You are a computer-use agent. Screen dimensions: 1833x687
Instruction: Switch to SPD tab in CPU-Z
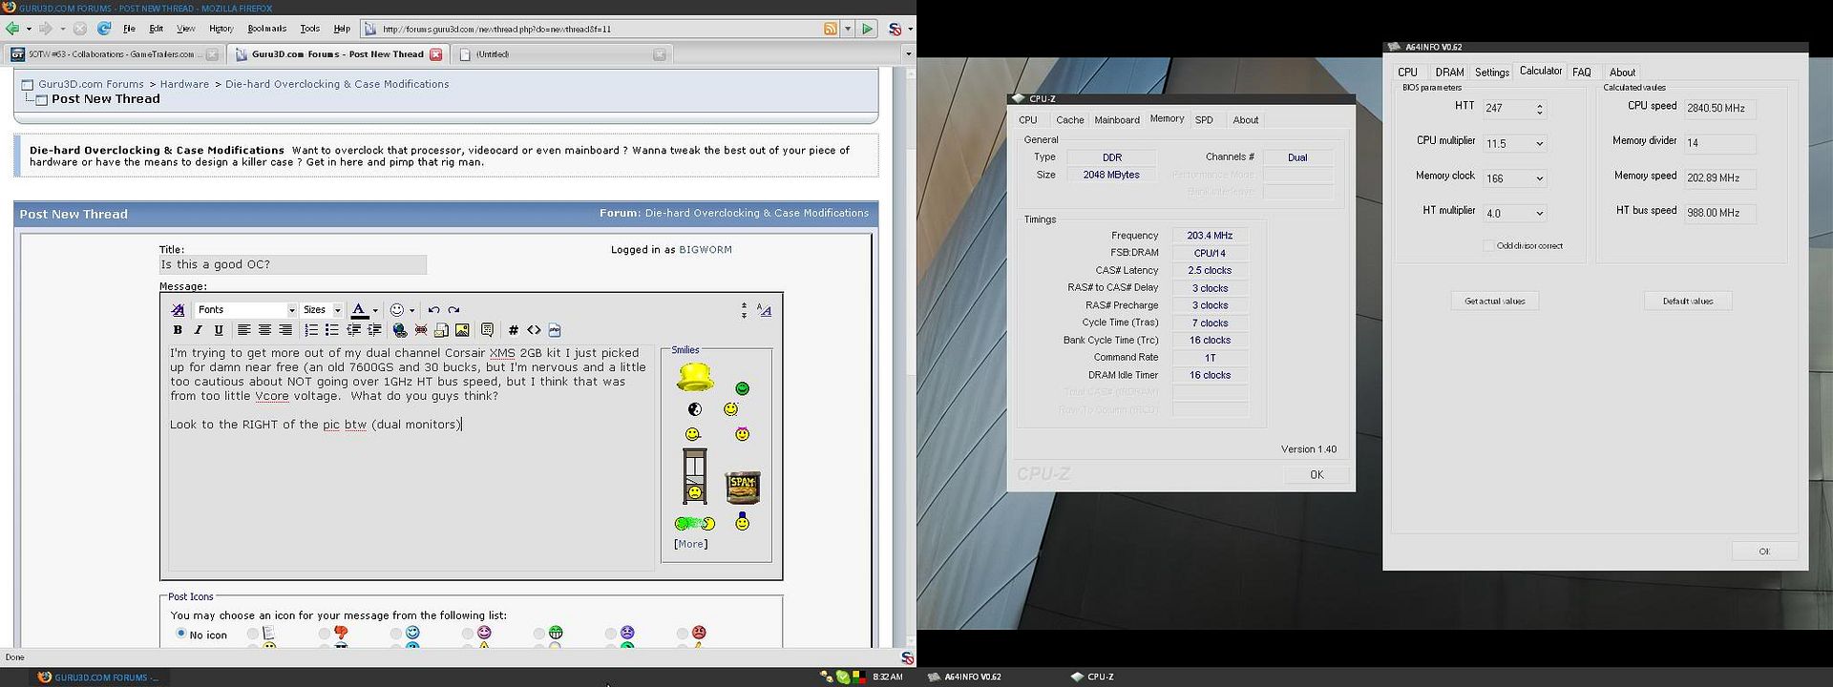coord(1204,120)
